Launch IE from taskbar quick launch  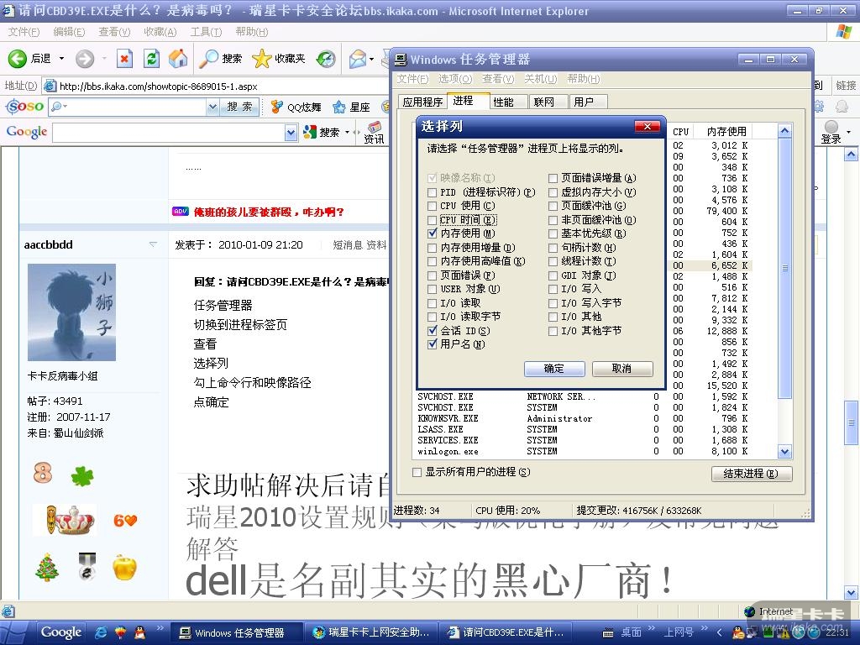point(101,632)
